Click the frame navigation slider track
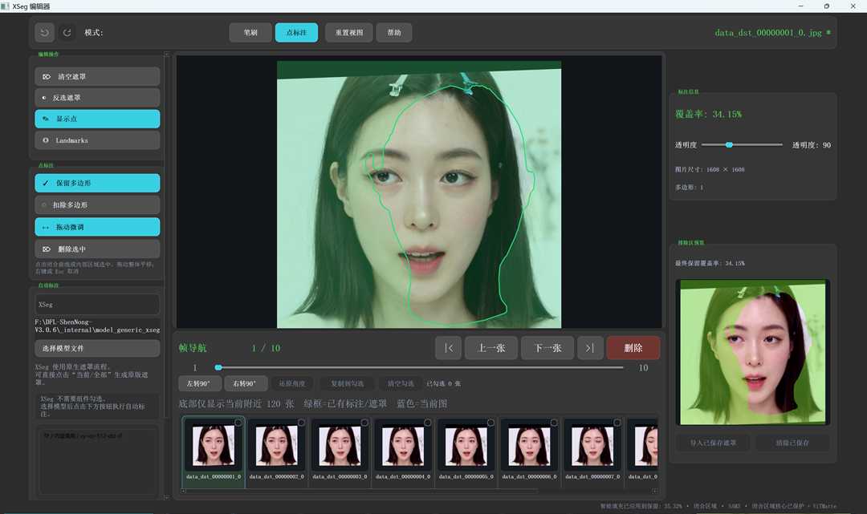Image resolution: width=867 pixels, height=514 pixels. (x=420, y=367)
